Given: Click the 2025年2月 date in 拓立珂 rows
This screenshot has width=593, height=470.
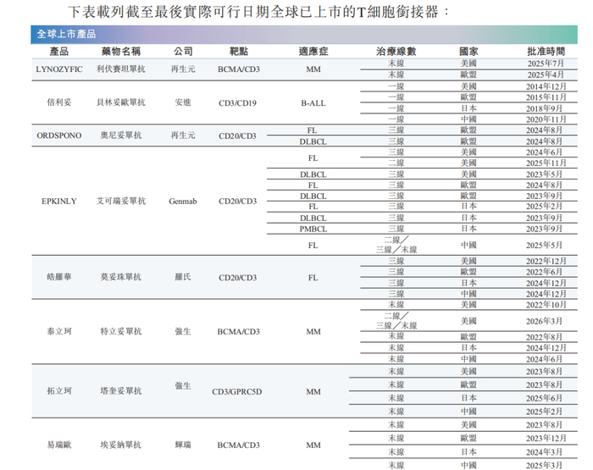Looking at the screenshot, I should [x=544, y=412].
